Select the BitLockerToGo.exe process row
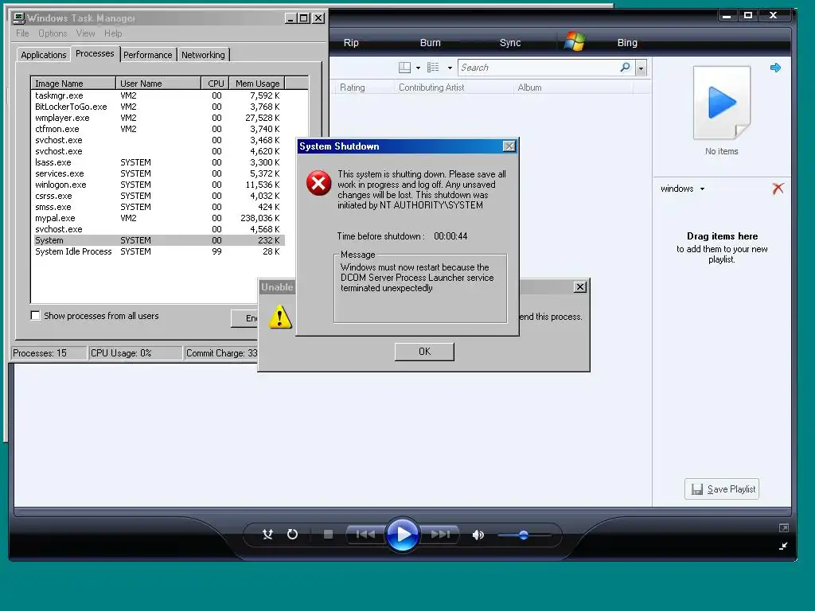This screenshot has width=815, height=611. (158, 107)
